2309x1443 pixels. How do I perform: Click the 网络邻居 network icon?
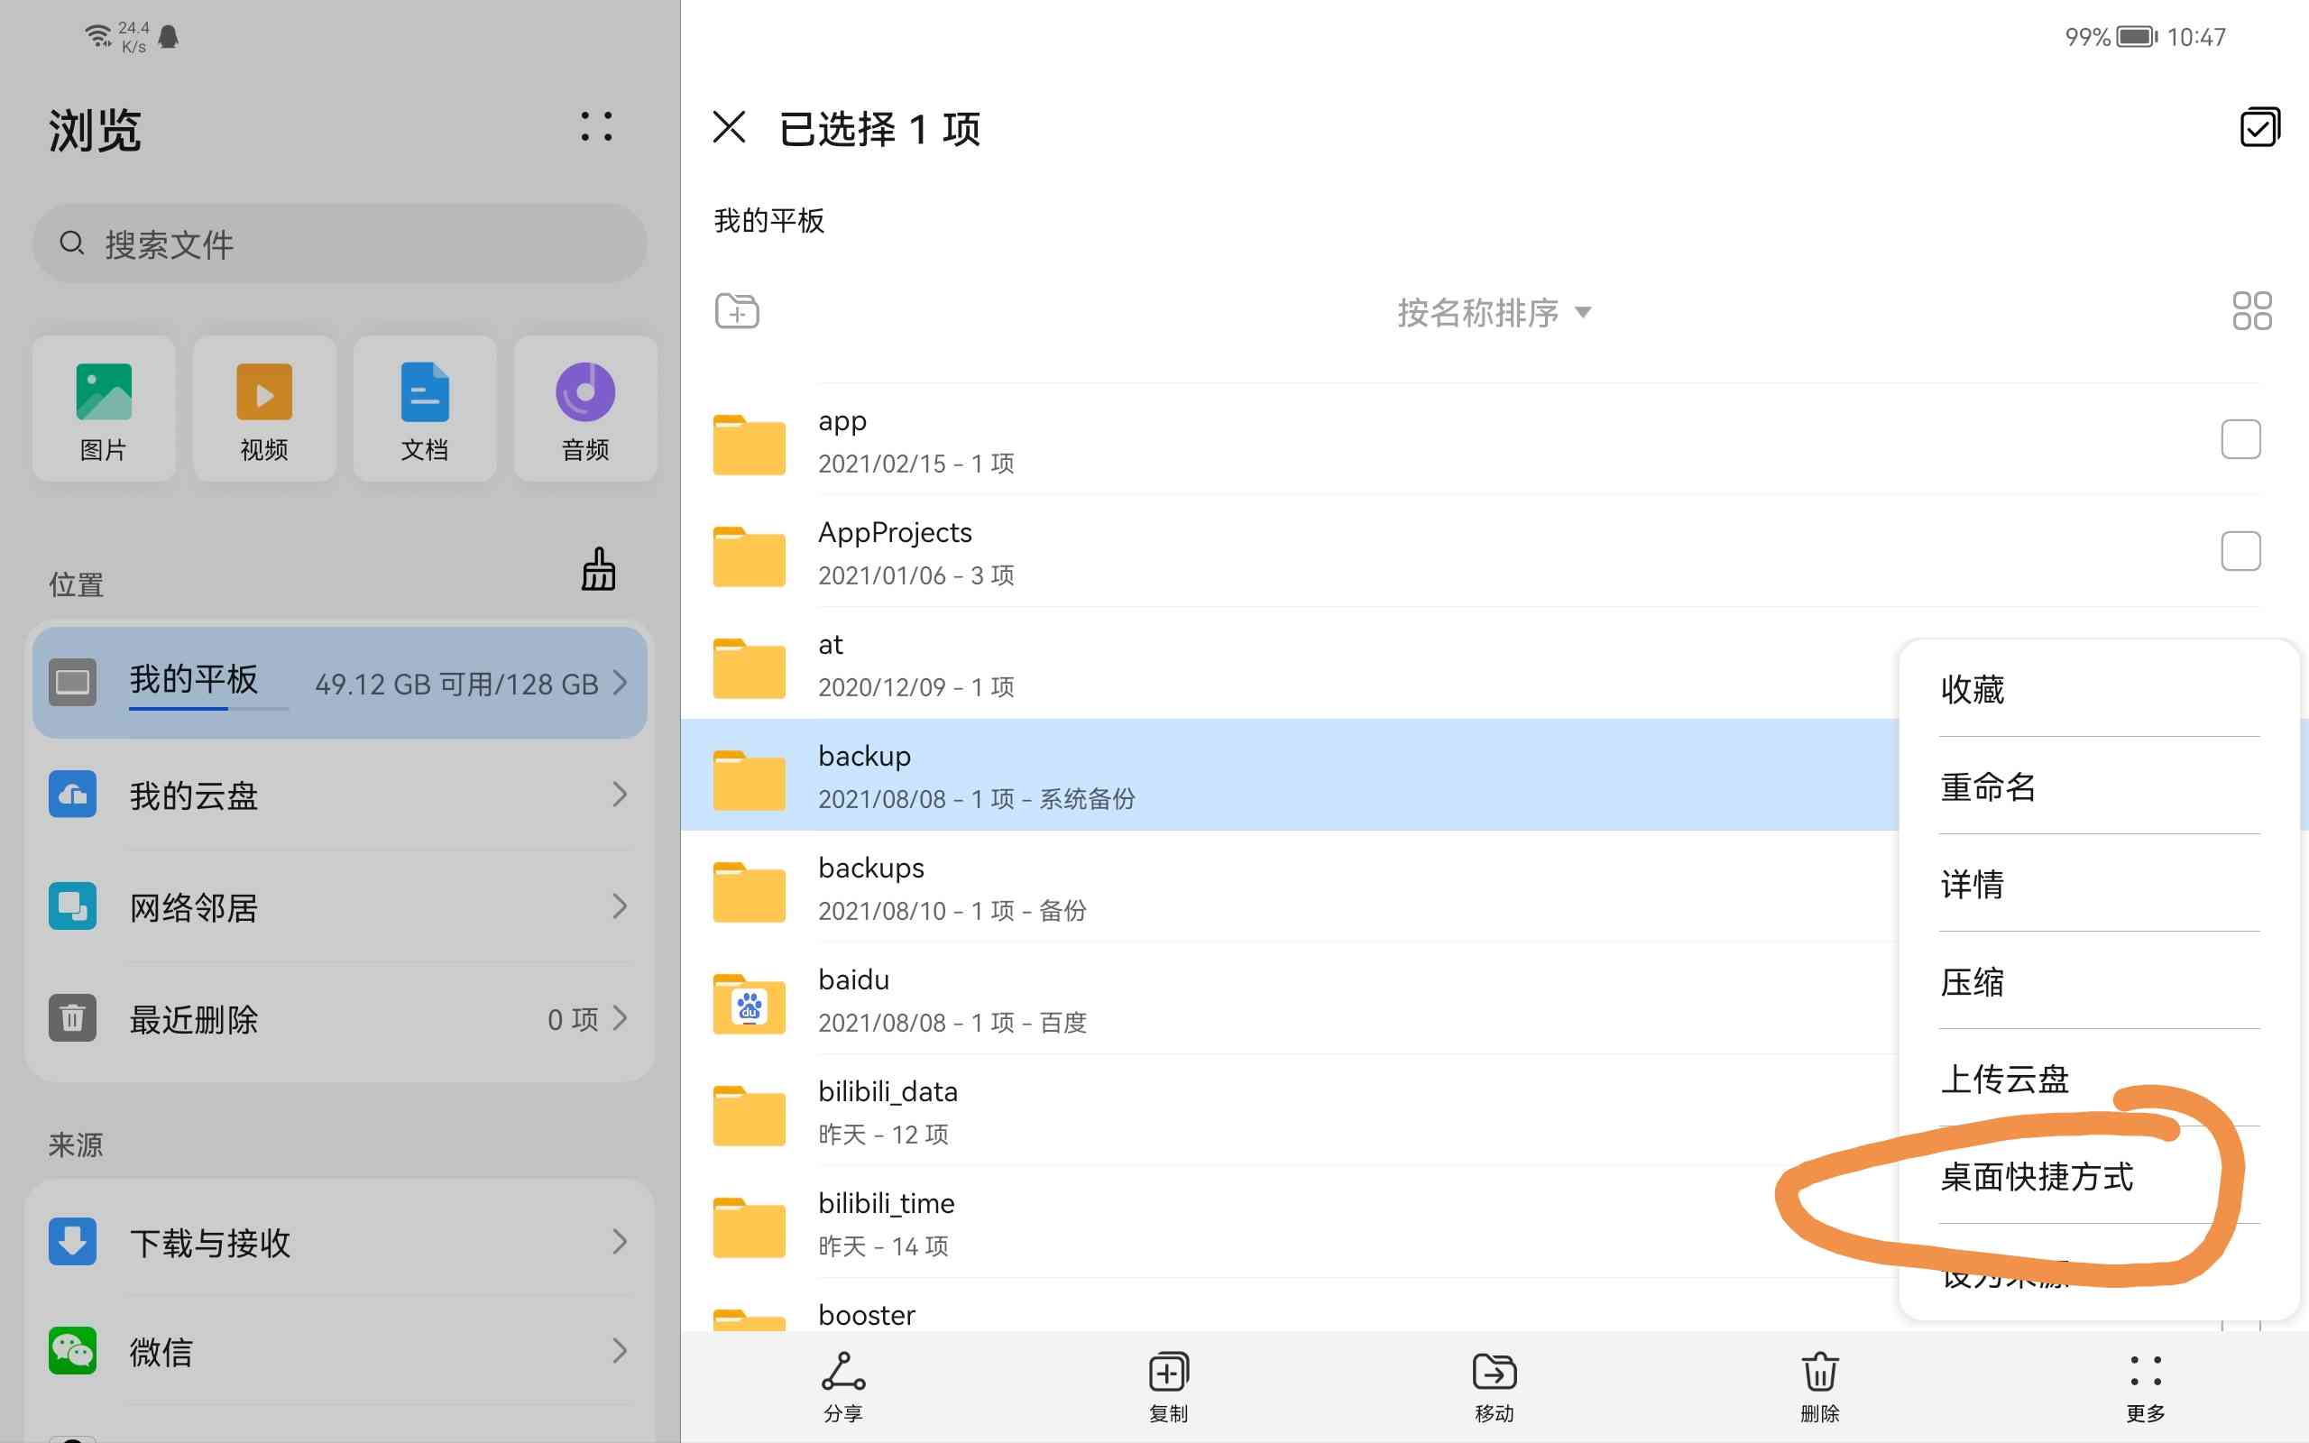click(x=72, y=905)
